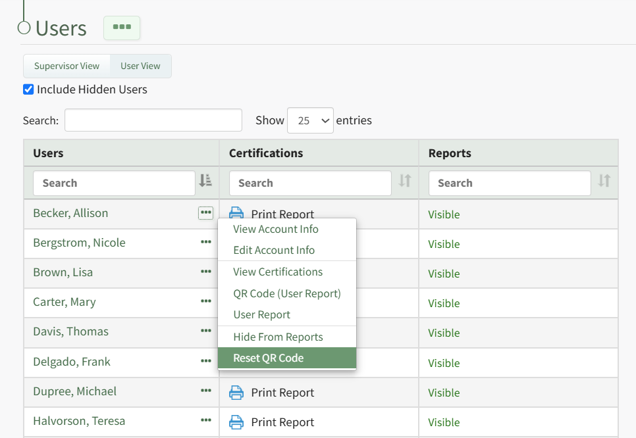Click Visible status for Bergstrom, Nicole
This screenshot has height=438, width=636.
click(x=444, y=244)
